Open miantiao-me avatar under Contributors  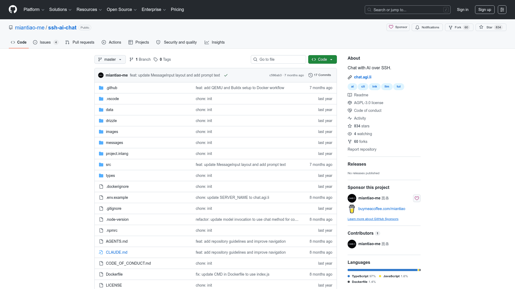click(352, 244)
